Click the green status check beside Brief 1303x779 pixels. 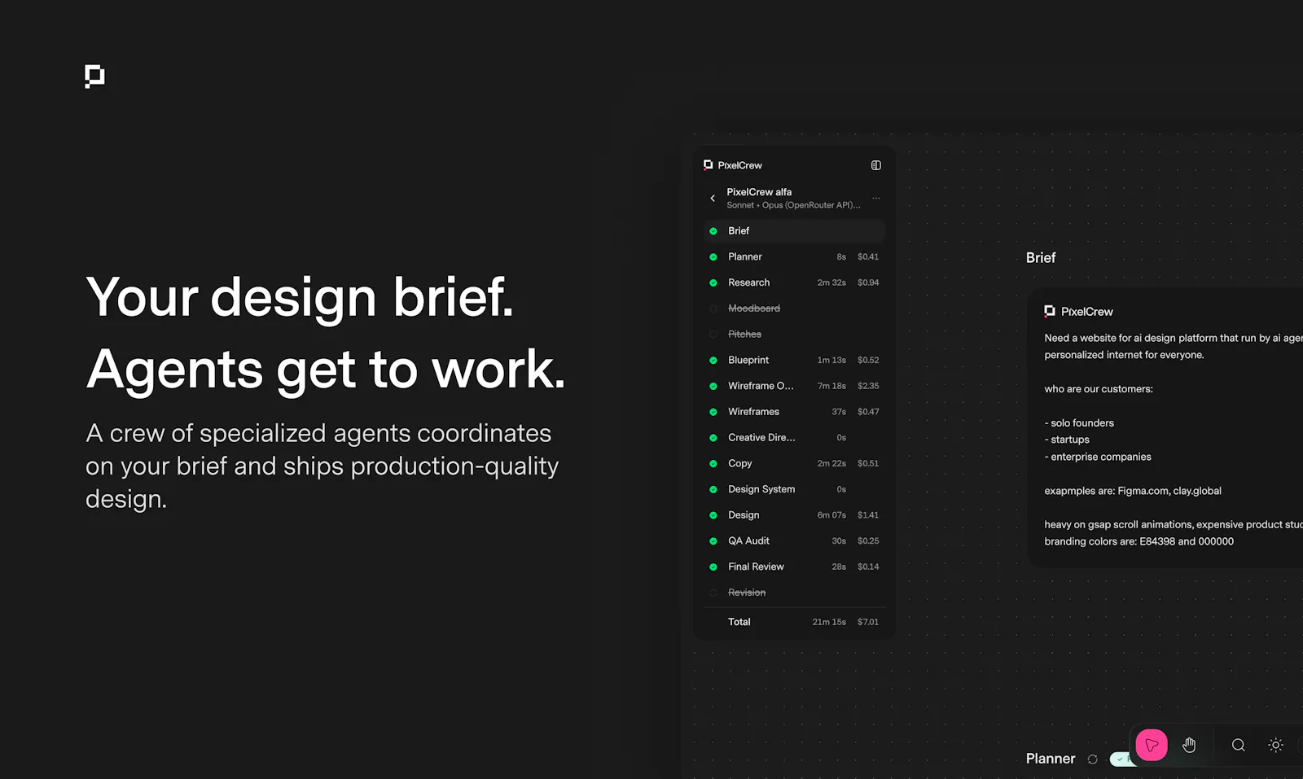point(713,231)
